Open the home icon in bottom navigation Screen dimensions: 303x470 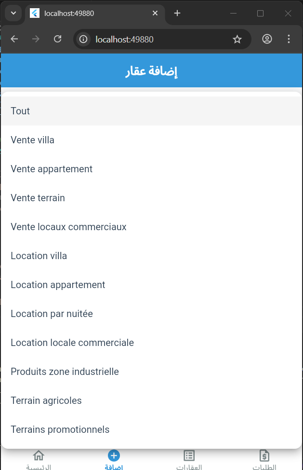(x=39, y=456)
